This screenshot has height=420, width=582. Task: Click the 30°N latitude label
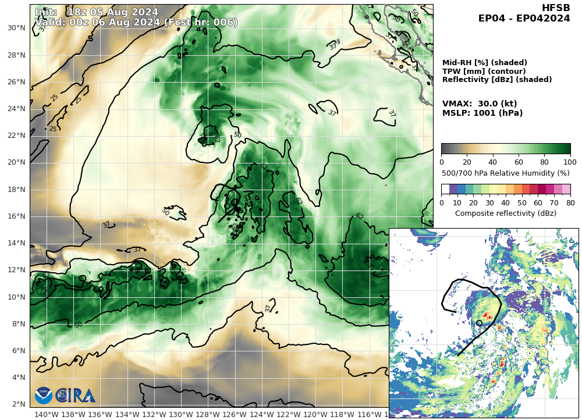(x=16, y=28)
